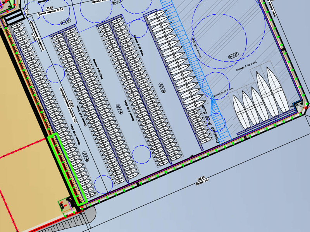The width and height of the screenshot is (310, 232).
Task: Select the 17,10 dimension label
Action: pos(26,15)
